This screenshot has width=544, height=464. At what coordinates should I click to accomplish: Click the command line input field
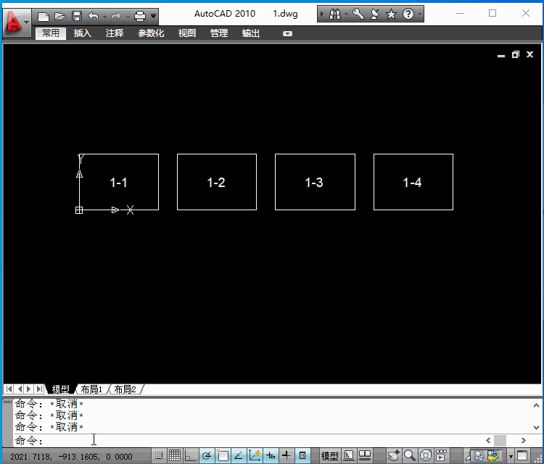tap(249, 440)
